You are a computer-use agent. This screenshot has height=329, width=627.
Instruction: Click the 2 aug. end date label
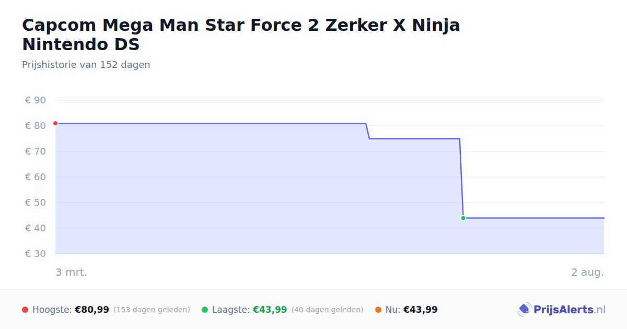pyautogui.click(x=588, y=272)
